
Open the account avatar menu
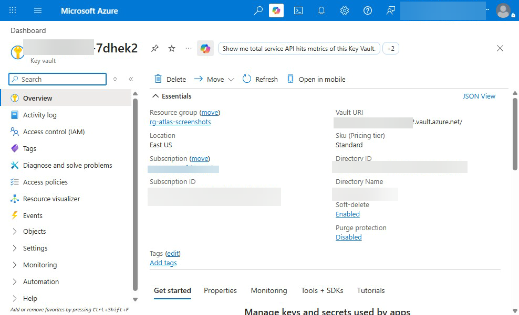503,10
